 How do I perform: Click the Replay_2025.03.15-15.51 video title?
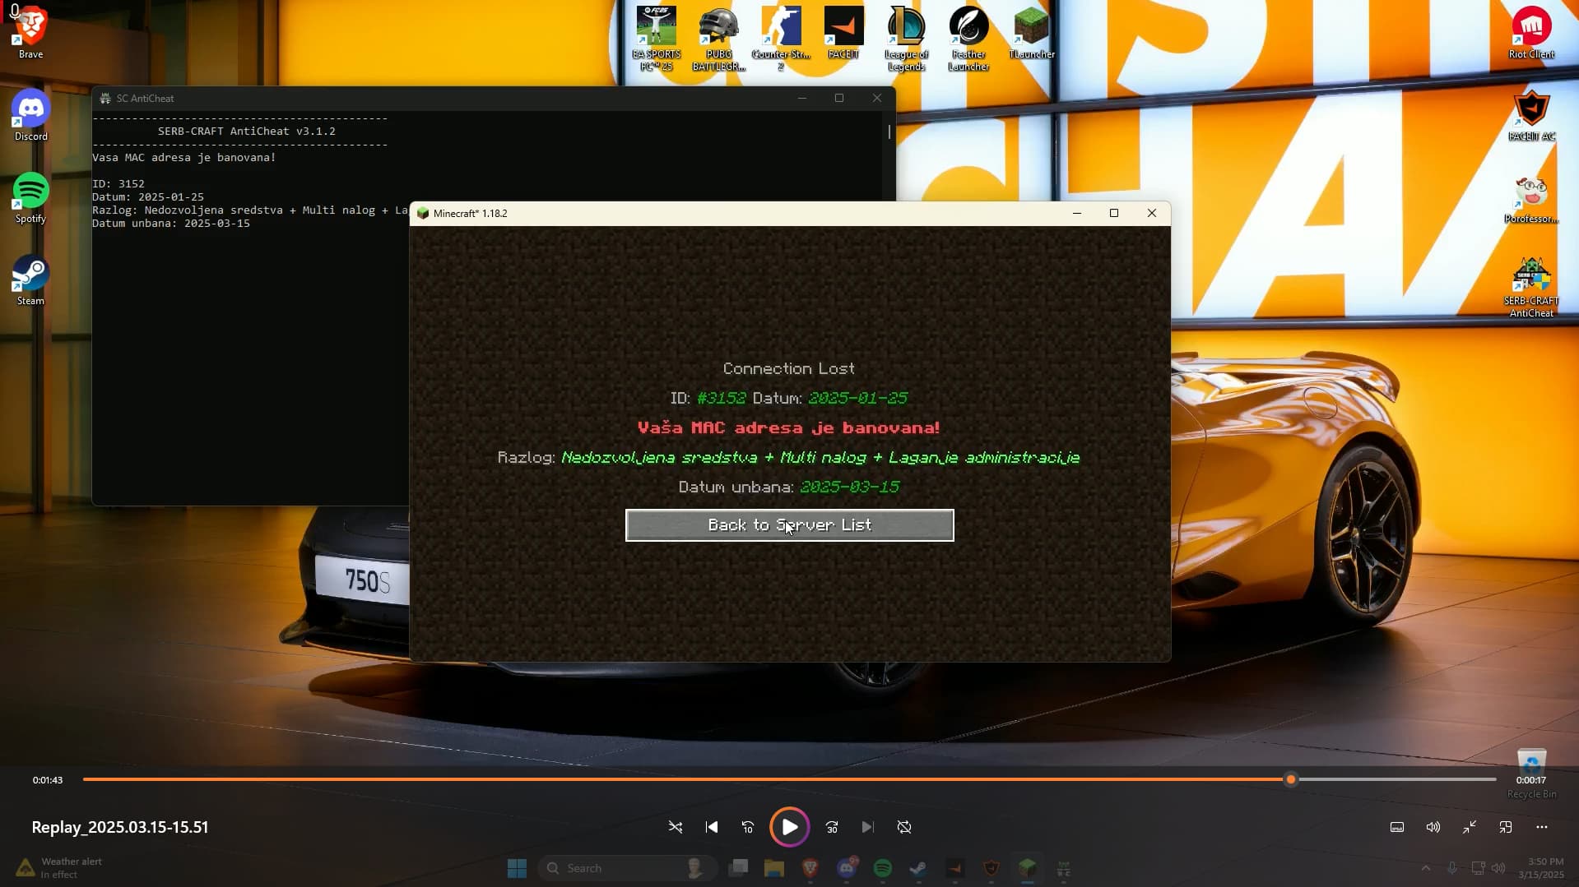pos(120,827)
